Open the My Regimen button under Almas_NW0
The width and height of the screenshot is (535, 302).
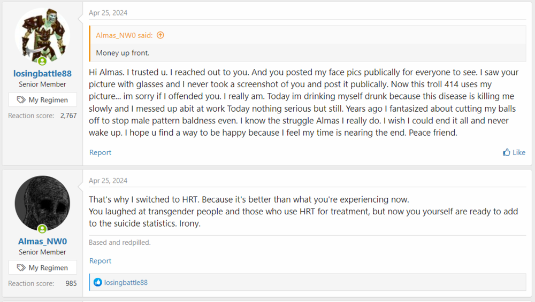pyautogui.click(x=42, y=268)
